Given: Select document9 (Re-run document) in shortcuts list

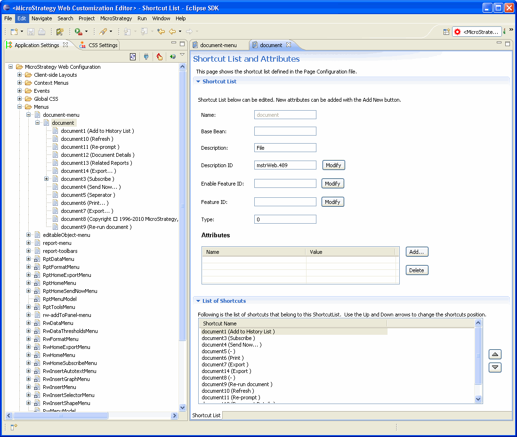Looking at the screenshot, I should point(237,384).
